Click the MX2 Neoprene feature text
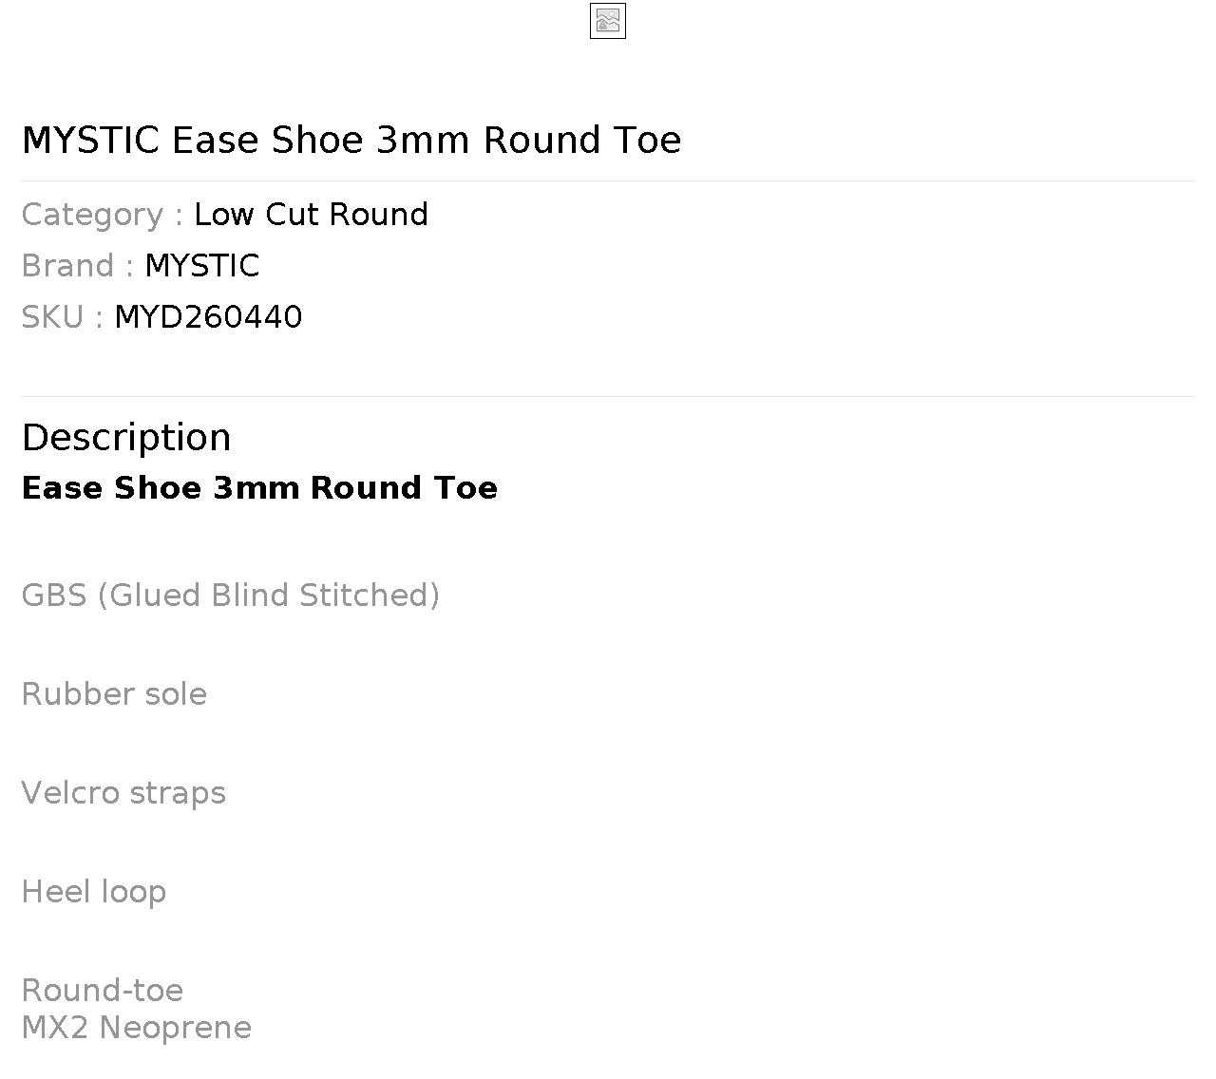 coord(136,1028)
